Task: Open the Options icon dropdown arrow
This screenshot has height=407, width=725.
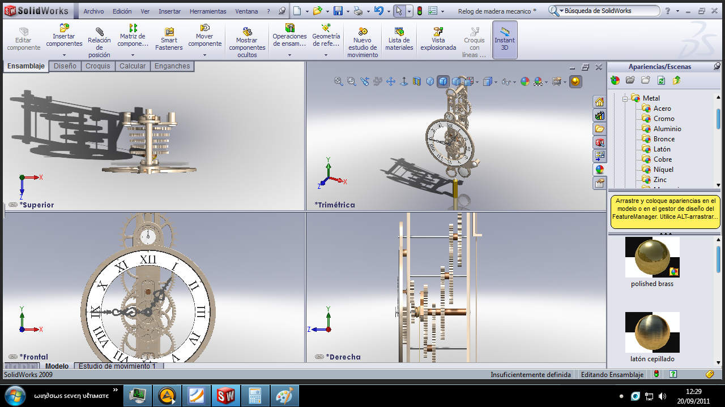Action: 442,11
